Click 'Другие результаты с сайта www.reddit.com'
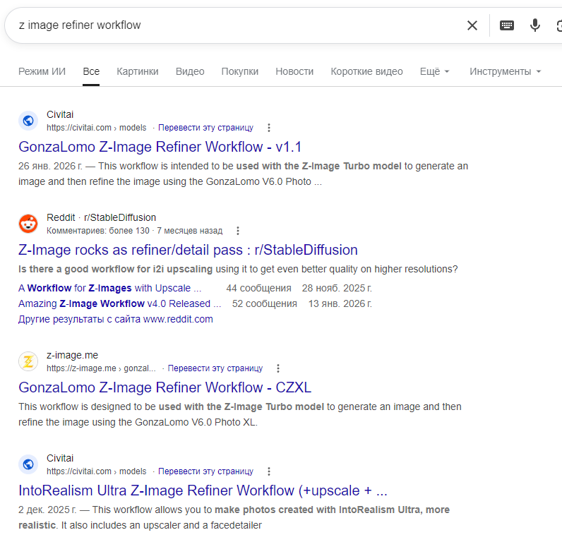The width and height of the screenshot is (562, 542). click(115, 319)
